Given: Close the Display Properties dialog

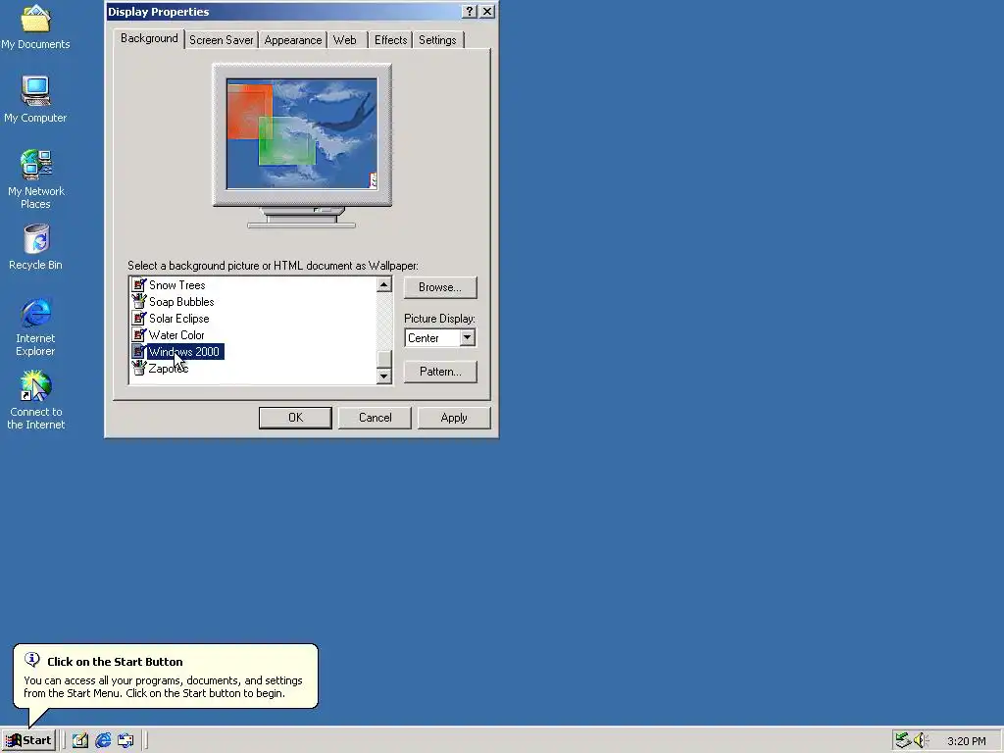Looking at the screenshot, I should [x=487, y=12].
